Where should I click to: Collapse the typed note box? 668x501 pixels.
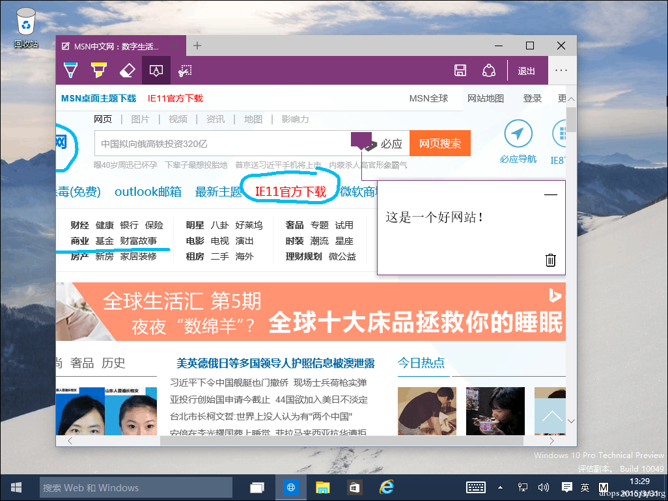(x=550, y=195)
